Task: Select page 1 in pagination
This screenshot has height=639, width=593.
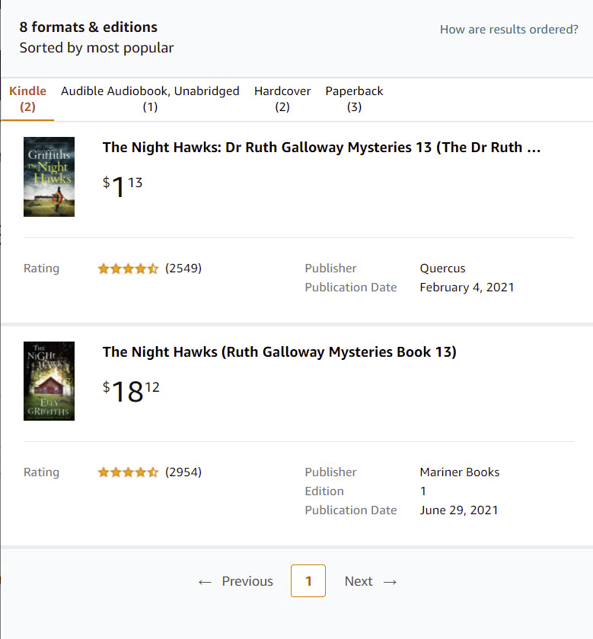Action: 308,581
